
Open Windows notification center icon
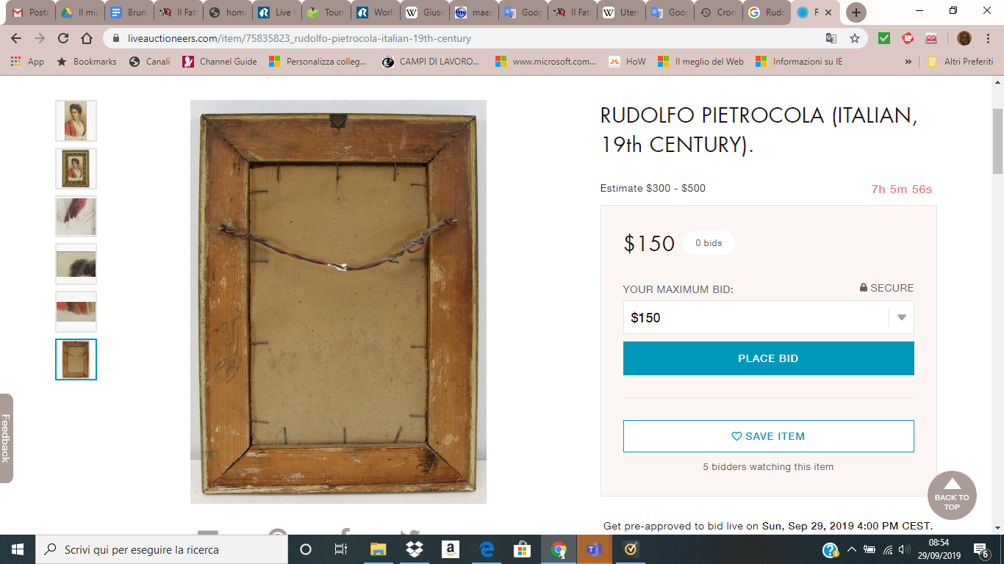pyautogui.click(x=980, y=549)
